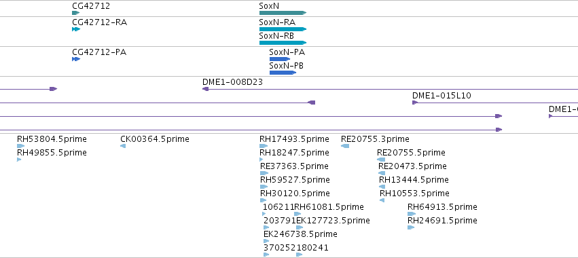Select the CG42712-RA transcript arrow
Viewport: 578px width, 258px height.
click(x=76, y=29)
